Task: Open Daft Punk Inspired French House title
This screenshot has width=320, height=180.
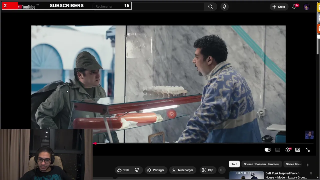Action: 286,175
